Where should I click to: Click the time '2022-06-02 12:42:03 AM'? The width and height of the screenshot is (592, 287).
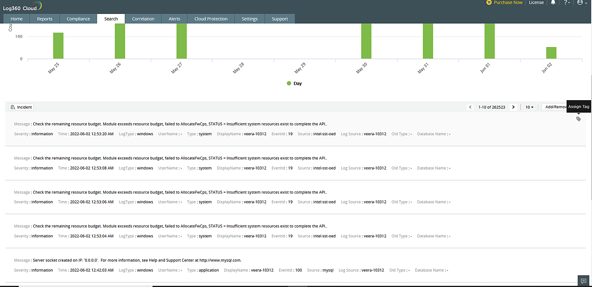point(92,270)
